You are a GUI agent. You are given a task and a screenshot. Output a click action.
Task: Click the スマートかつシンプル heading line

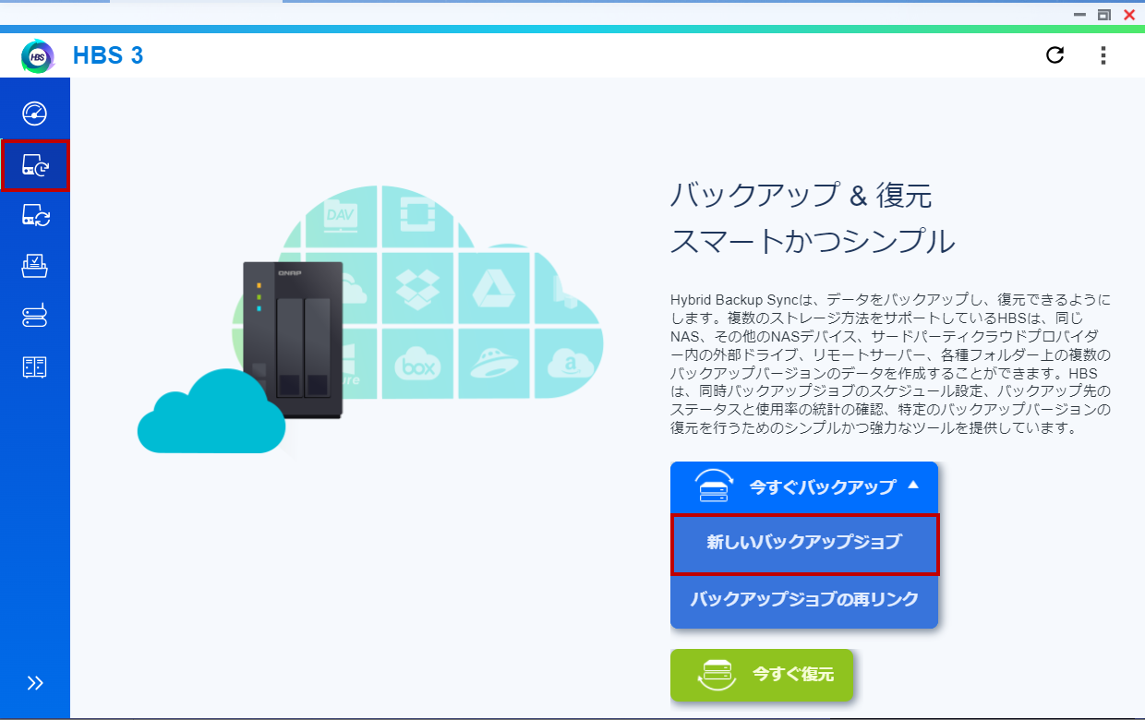[x=813, y=243]
